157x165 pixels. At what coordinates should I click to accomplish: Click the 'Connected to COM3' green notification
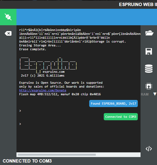coord(121,117)
